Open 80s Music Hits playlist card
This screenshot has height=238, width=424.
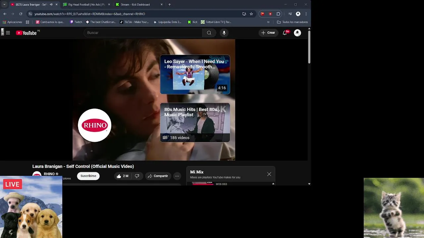point(195,123)
